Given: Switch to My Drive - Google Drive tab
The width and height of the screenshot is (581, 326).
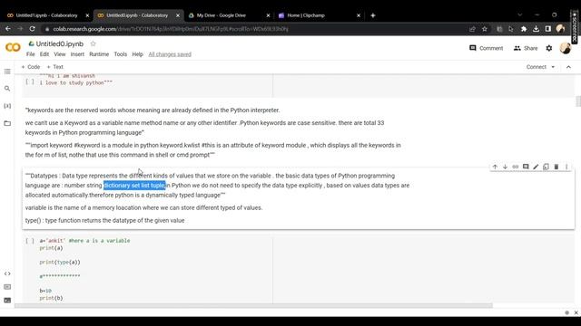Looking at the screenshot, I should tap(222, 15).
